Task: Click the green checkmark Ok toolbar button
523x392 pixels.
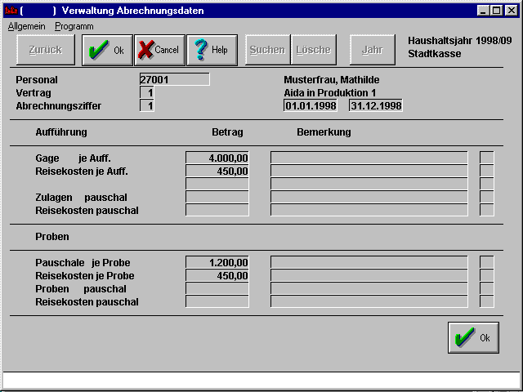Action: click(x=107, y=50)
